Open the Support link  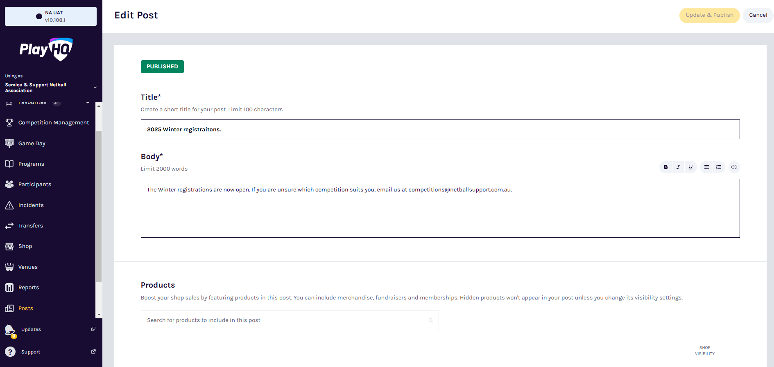pos(31,352)
